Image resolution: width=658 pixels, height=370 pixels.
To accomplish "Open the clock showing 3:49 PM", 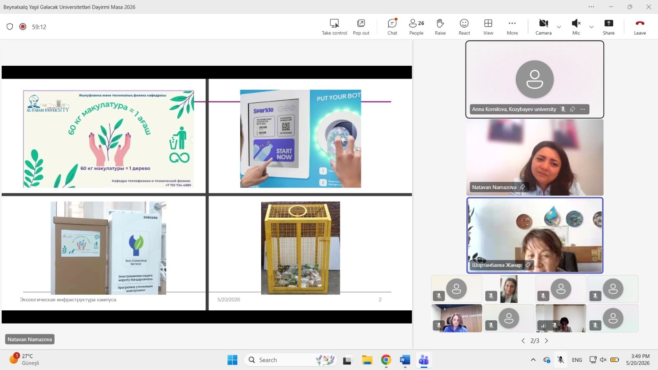I will (x=638, y=360).
